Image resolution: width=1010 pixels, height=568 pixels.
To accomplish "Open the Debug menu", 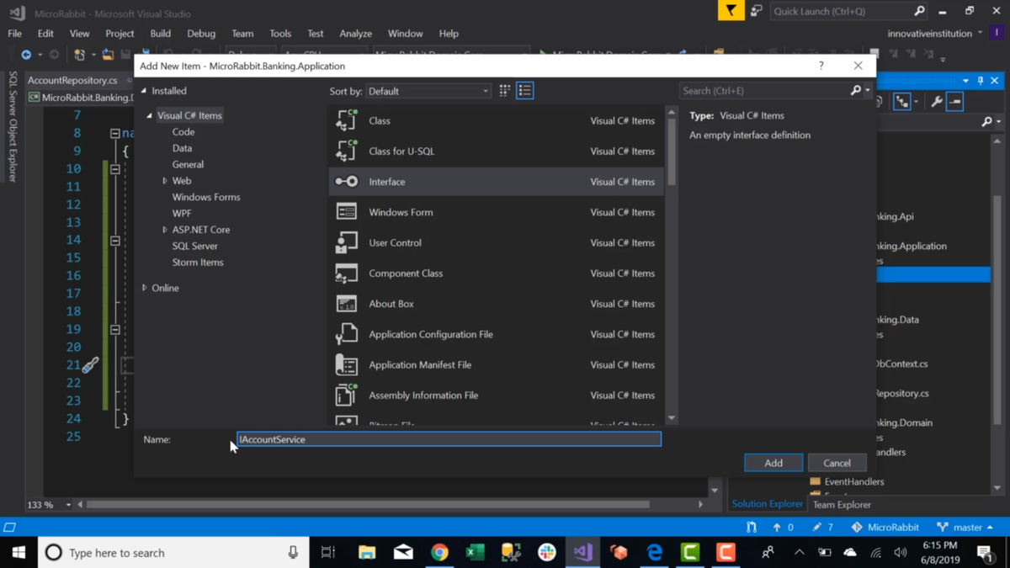I will click(x=201, y=34).
